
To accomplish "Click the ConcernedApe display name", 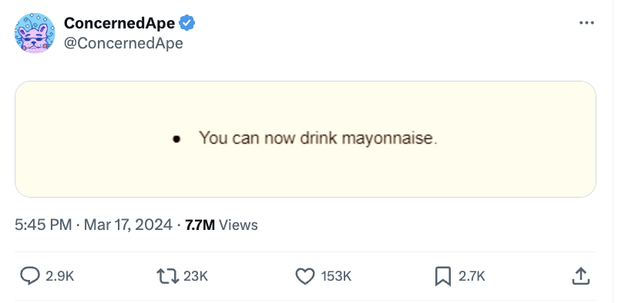I will 119,24.
